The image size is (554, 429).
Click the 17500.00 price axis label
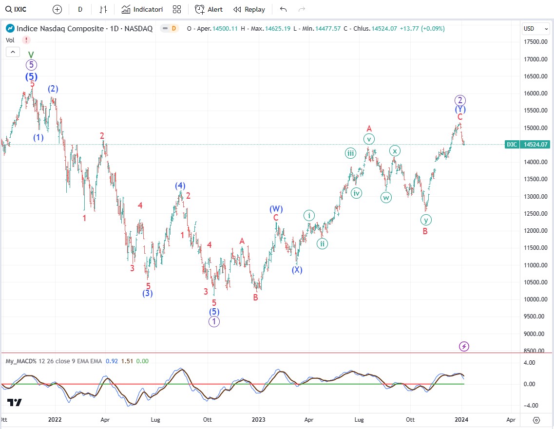point(535,42)
